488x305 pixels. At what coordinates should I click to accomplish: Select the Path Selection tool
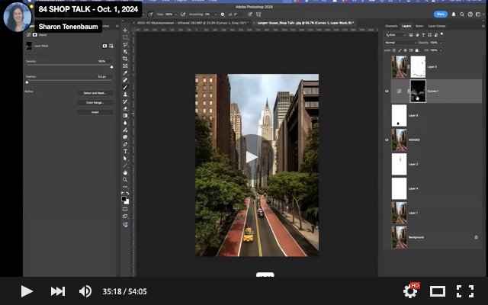[125, 159]
